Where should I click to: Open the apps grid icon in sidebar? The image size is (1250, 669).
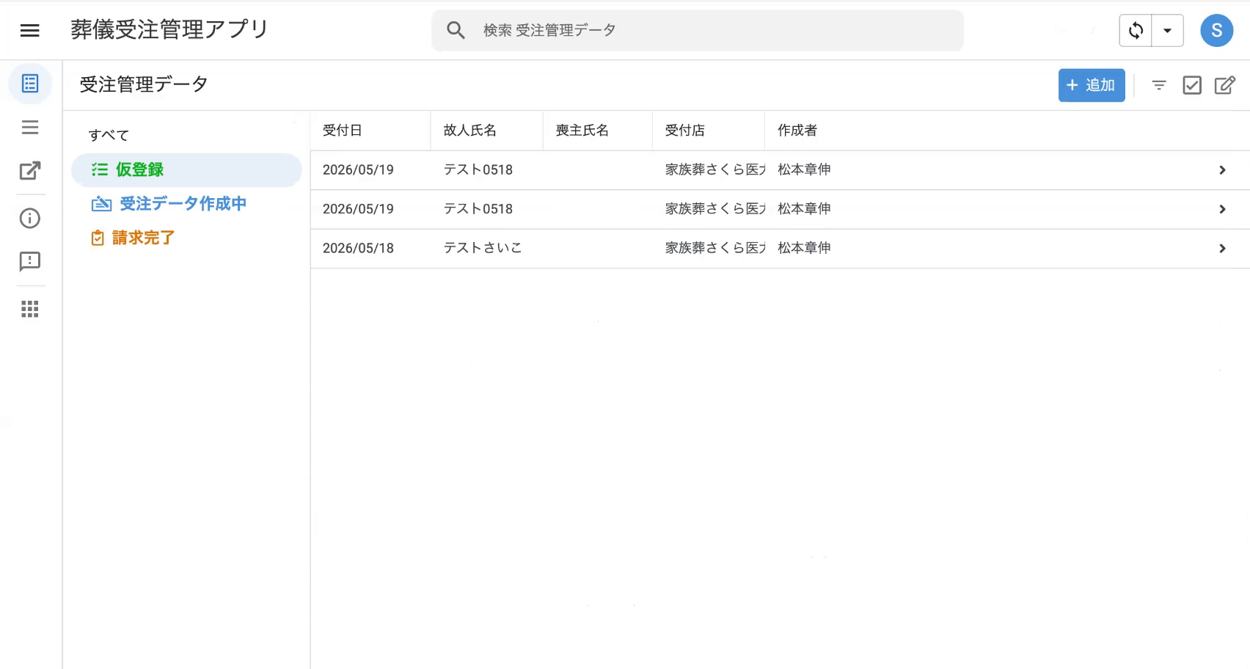(30, 309)
